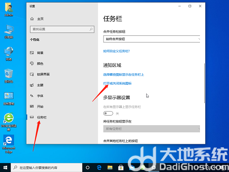
Task: Open File Explorer from the taskbar
Action: (x=110, y=168)
